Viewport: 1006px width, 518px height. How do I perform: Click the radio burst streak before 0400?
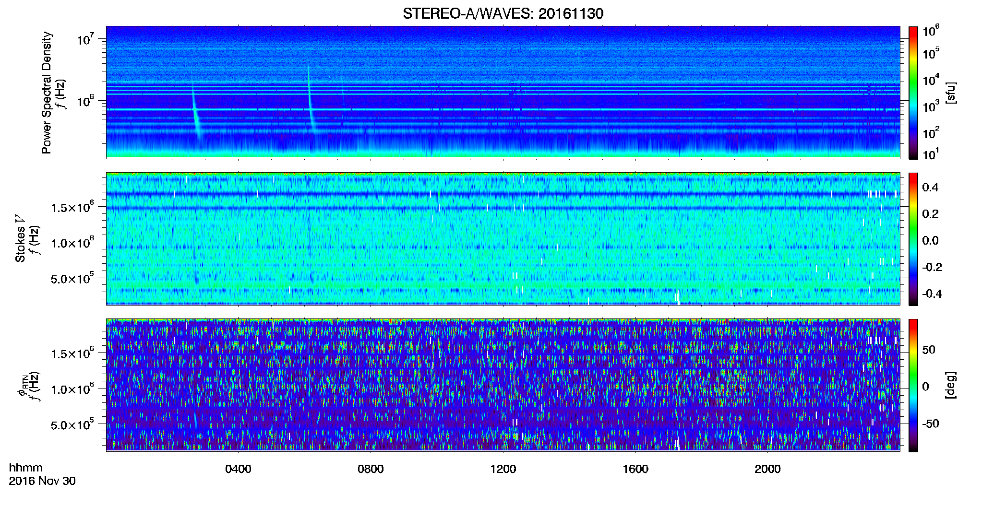coord(196,111)
